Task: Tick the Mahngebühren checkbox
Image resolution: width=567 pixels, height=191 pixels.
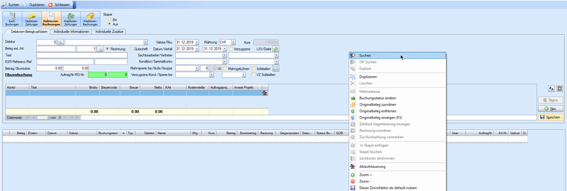Action: pyautogui.click(x=225, y=68)
